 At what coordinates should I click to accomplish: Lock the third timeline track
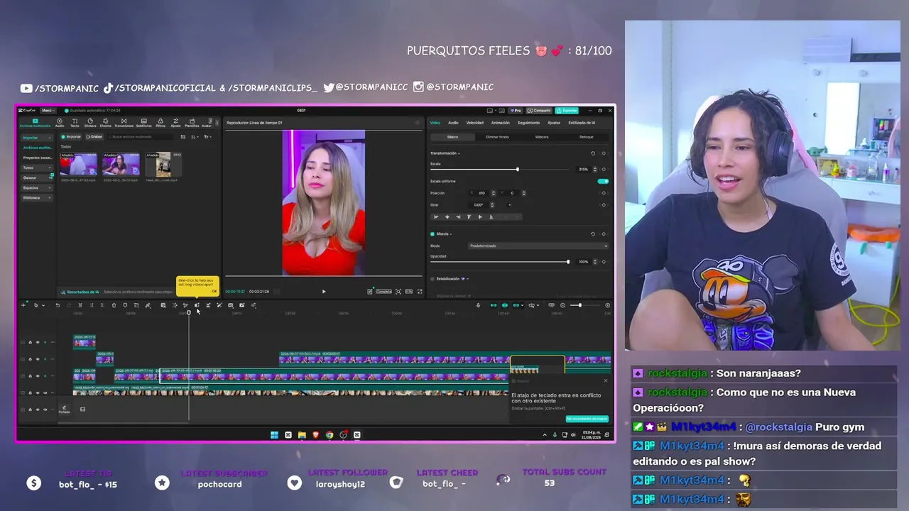coord(30,375)
